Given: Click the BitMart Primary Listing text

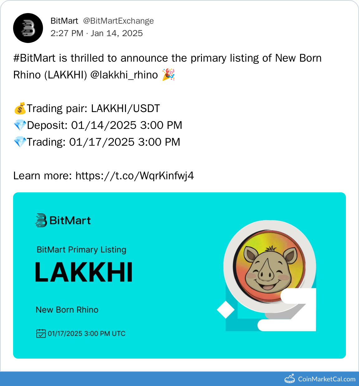Looking at the screenshot, I should click(x=81, y=250).
